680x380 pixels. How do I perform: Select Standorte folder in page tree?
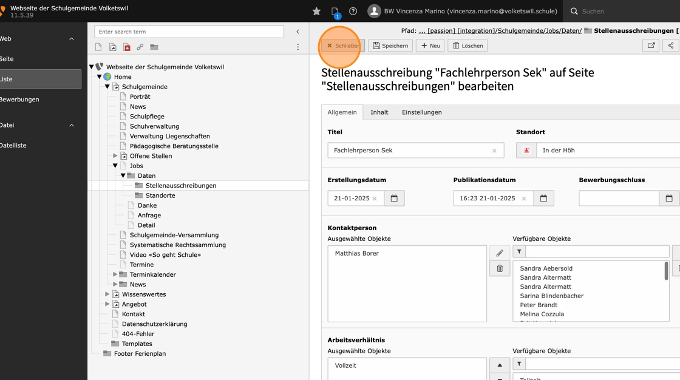pyautogui.click(x=160, y=195)
